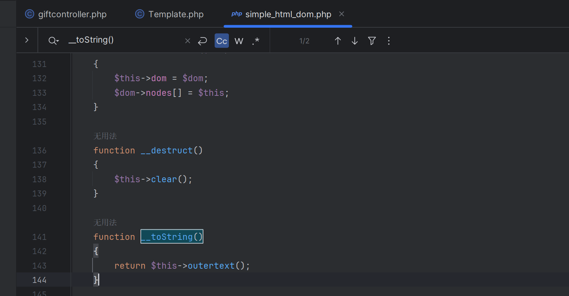Go to previous occurrence arrow
Screen dimensions: 569x296
tap(338, 41)
